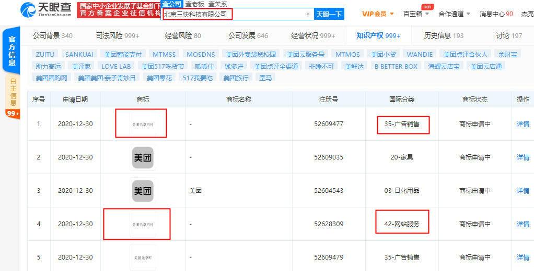Open 详情 for registration 52604543
This screenshot has width=534, height=271.
coord(523,191)
